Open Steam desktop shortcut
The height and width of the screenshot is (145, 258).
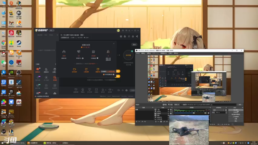19,43
